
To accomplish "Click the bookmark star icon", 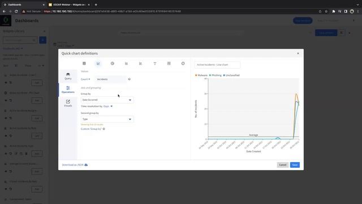I will tap(326, 11).
